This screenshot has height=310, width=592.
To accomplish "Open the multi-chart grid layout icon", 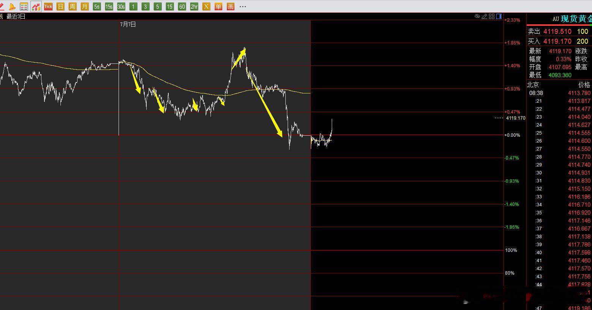I will (492, 16).
